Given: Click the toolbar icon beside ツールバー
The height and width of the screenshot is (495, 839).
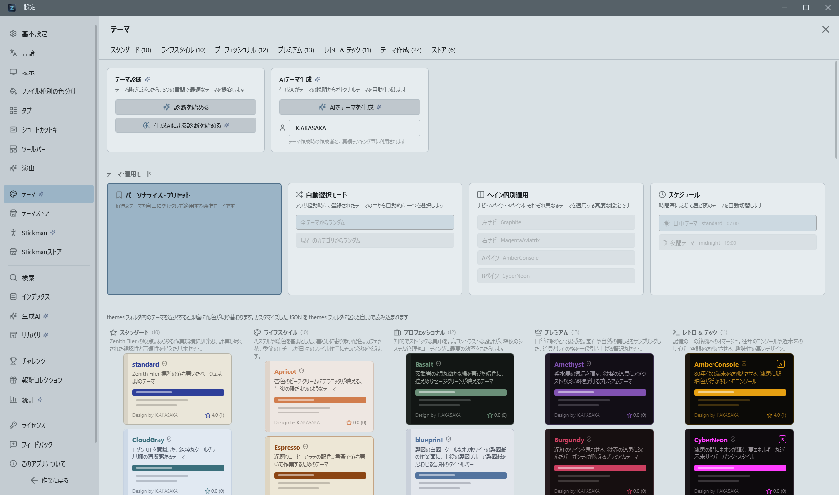Looking at the screenshot, I should (x=13, y=149).
